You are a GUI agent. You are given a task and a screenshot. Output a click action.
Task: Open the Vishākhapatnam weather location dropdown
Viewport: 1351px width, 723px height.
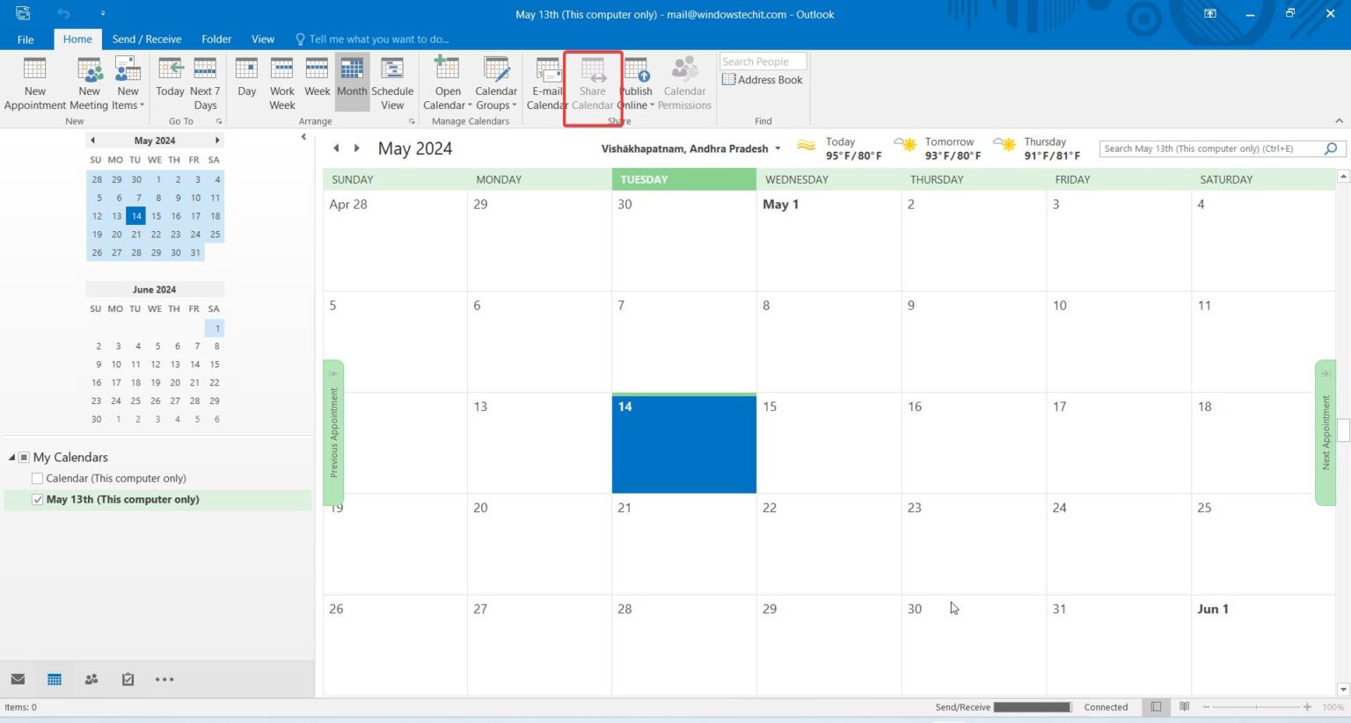(x=777, y=148)
